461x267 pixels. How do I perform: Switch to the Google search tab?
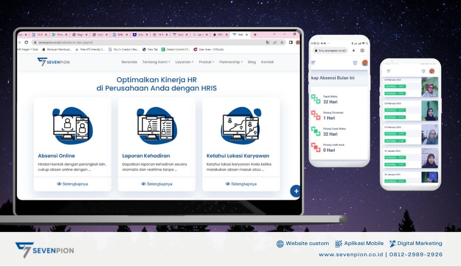[x=200, y=35]
